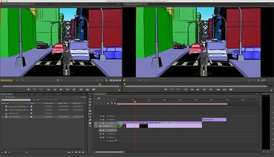Click the timeline playhead on the ruler
274x157 pixels.
(x=135, y=102)
